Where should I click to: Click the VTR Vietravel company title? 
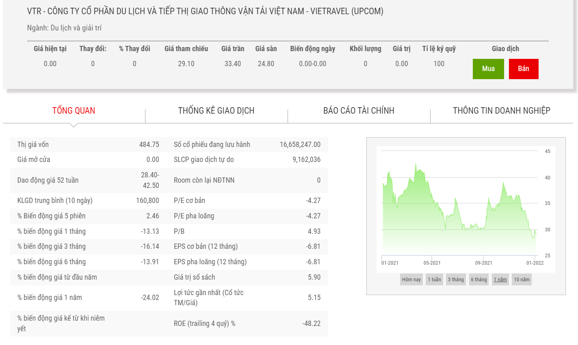[x=205, y=11]
